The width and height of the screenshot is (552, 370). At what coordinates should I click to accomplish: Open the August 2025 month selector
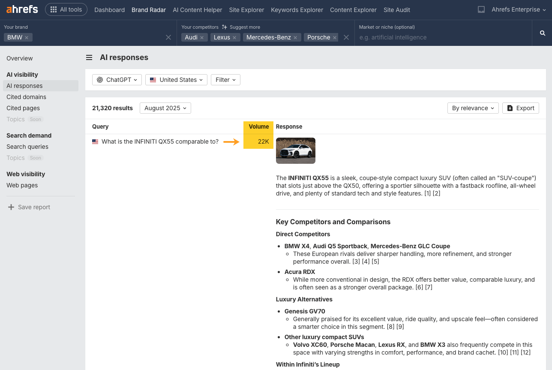click(165, 108)
